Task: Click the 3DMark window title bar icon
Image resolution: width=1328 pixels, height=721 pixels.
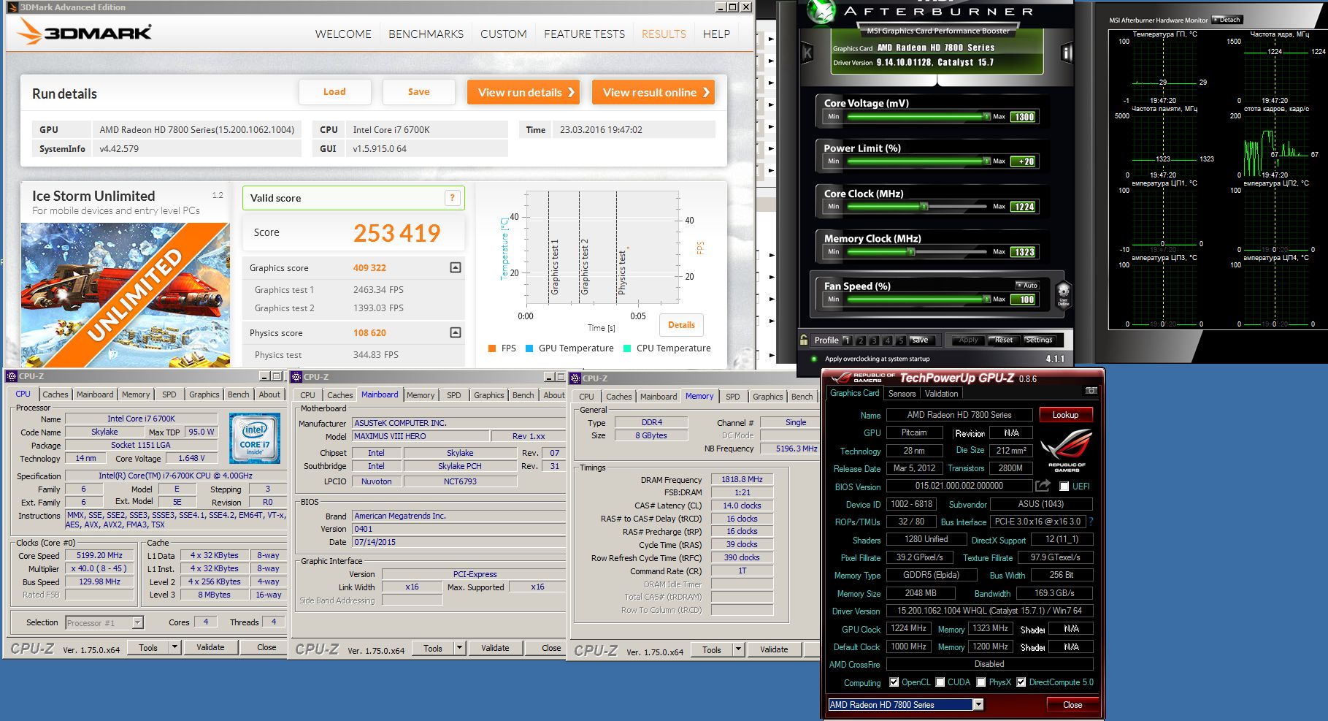Action: coord(12,7)
